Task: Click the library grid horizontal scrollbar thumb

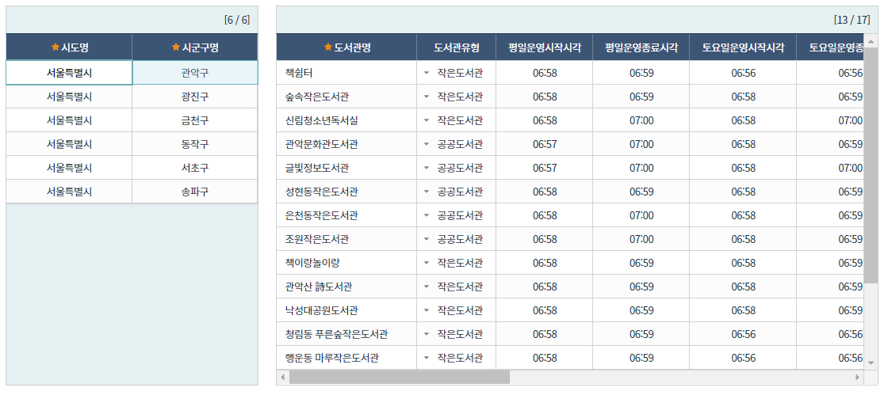Action: tap(400, 377)
